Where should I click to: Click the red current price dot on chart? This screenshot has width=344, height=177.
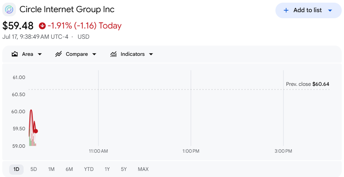[36, 131]
